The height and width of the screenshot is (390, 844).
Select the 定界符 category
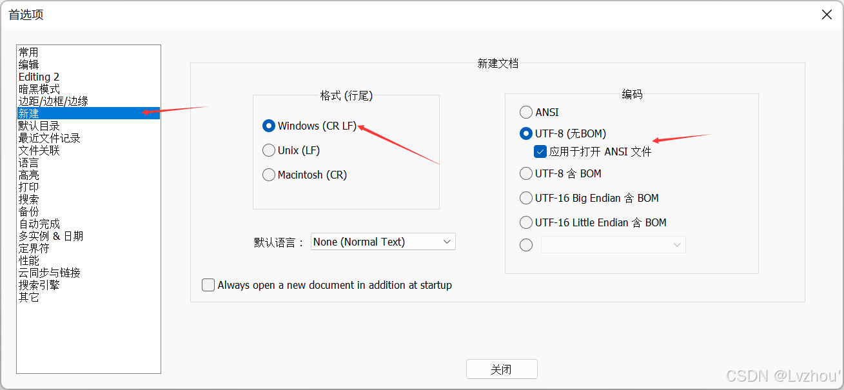[x=88, y=248]
